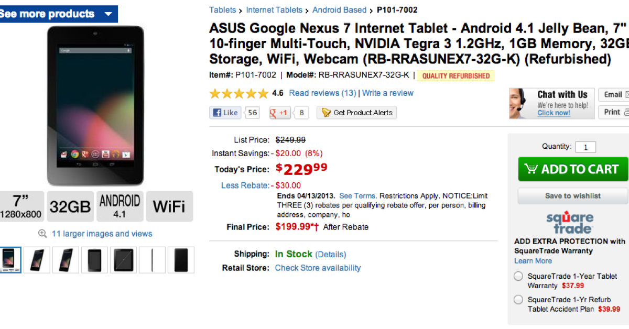The height and width of the screenshot is (329, 629).
Task: Open the Read reviews (13) link
Action: [x=322, y=93]
